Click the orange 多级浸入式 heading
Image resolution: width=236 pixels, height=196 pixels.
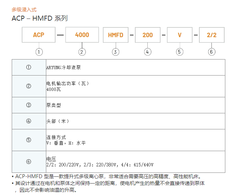coord(24,10)
